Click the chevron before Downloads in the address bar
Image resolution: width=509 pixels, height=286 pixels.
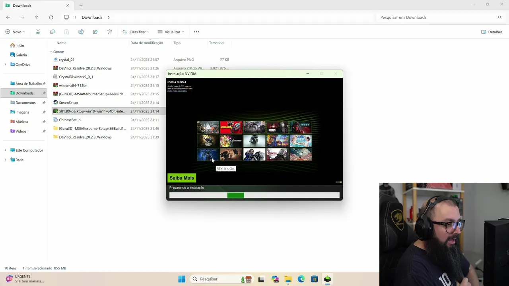pos(76,17)
